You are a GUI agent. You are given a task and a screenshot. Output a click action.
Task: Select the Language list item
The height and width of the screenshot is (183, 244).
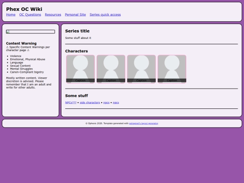point(17,62)
